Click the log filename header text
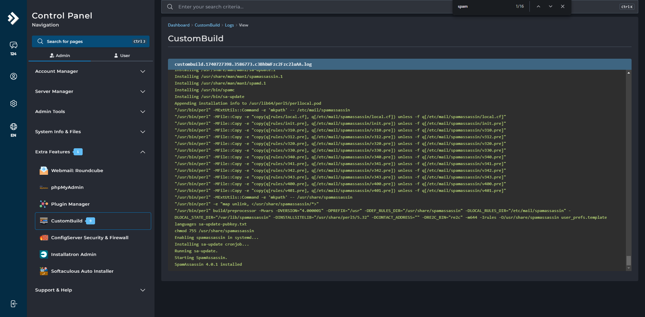The height and width of the screenshot is (317, 645). pyautogui.click(x=243, y=64)
